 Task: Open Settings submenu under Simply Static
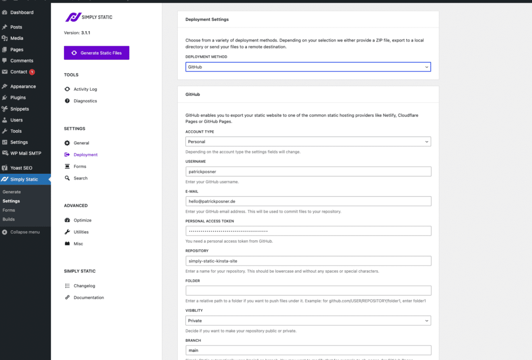11,201
